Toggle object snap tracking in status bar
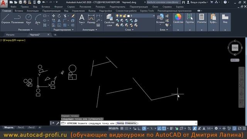The height and width of the screenshot is (139, 247). [159, 129]
